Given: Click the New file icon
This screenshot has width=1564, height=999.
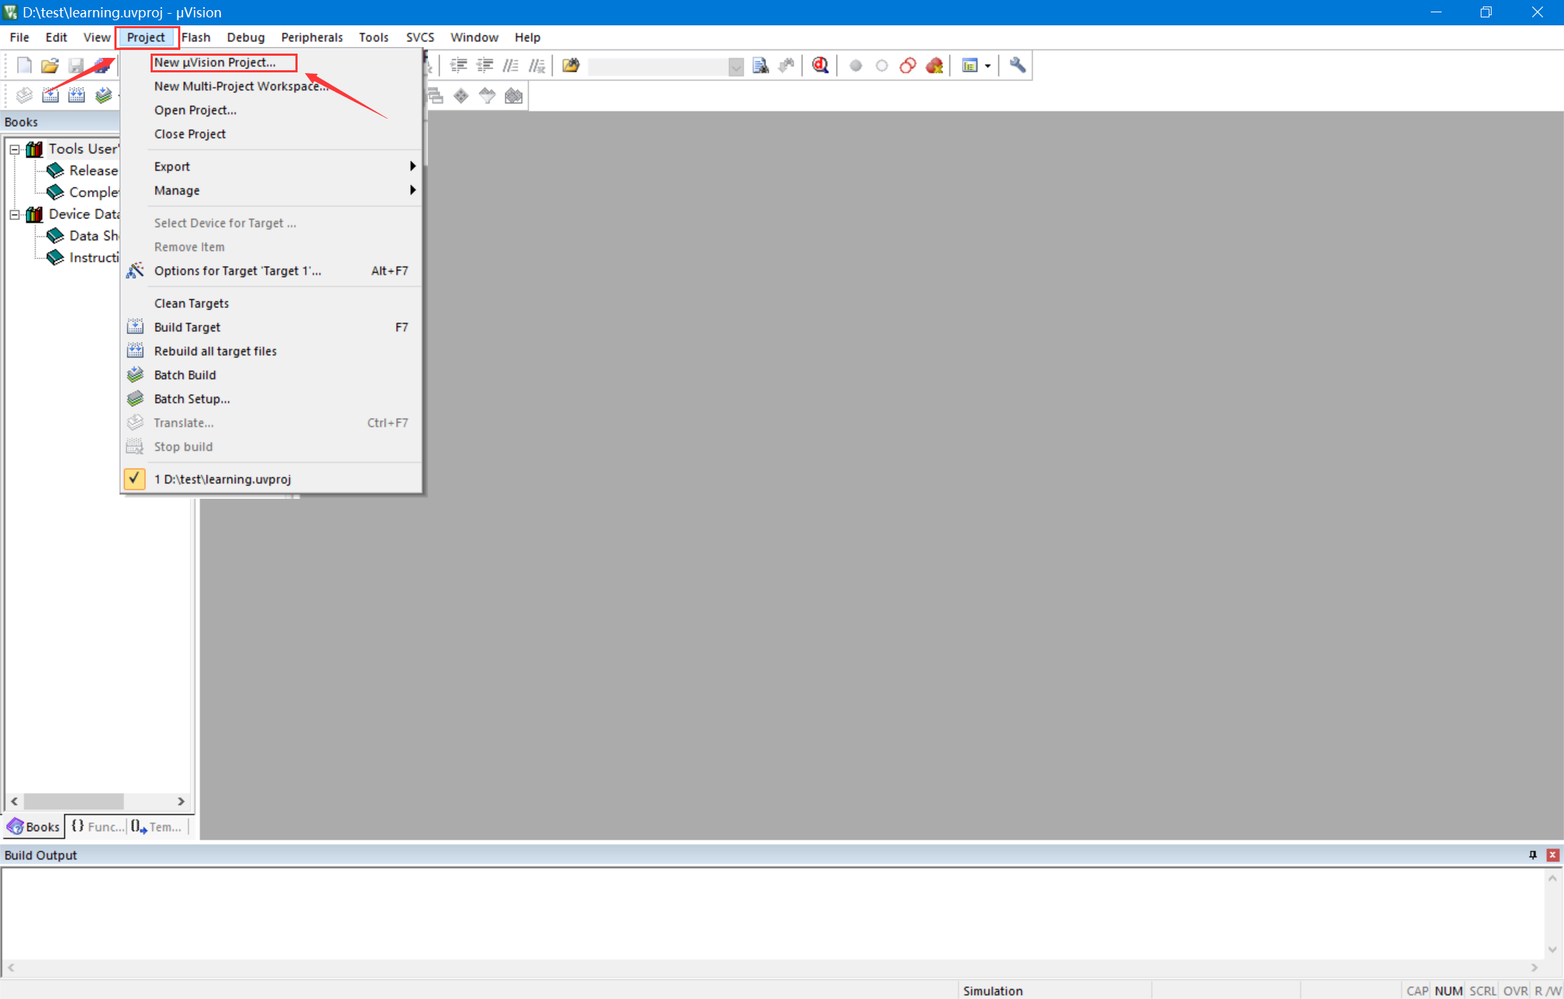Looking at the screenshot, I should tap(24, 66).
